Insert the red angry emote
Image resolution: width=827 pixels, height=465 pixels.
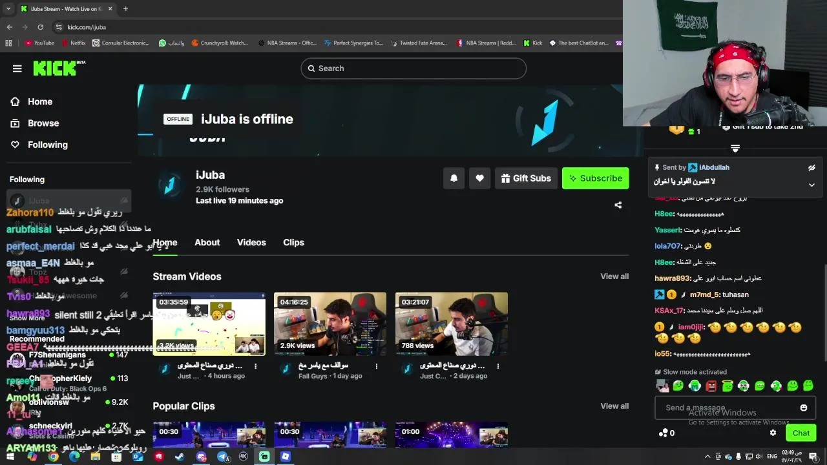click(x=711, y=386)
